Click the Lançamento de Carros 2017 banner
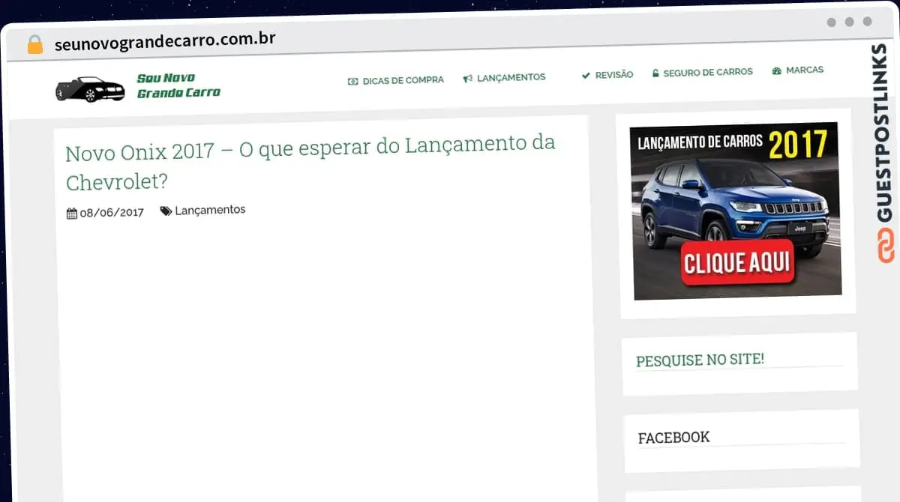Viewport: 900px width, 502px height. pyautogui.click(x=736, y=211)
